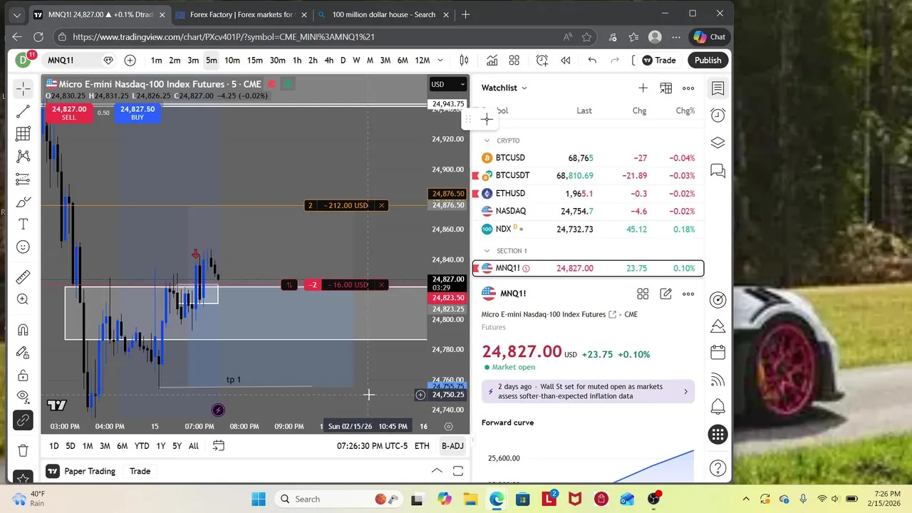Click the red SELL price button
This screenshot has height=513, width=912.
pos(68,113)
